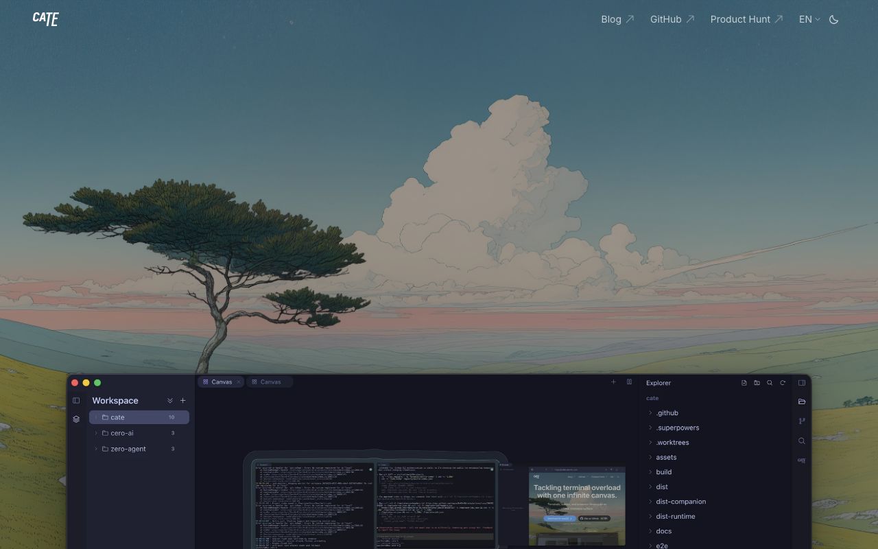
Task: Refresh the Explorer file tree
Action: pyautogui.click(x=783, y=383)
